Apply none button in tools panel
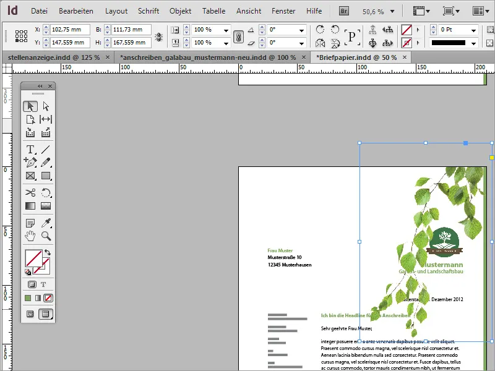The height and width of the screenshot is (371, 495). 48,298
